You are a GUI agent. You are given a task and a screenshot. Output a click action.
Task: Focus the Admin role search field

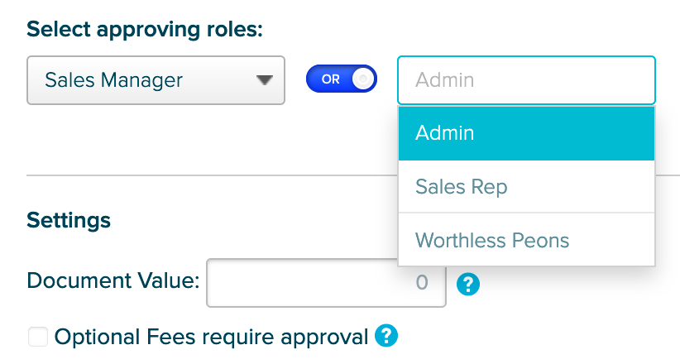pyautogui.click(x=526, y=80)
